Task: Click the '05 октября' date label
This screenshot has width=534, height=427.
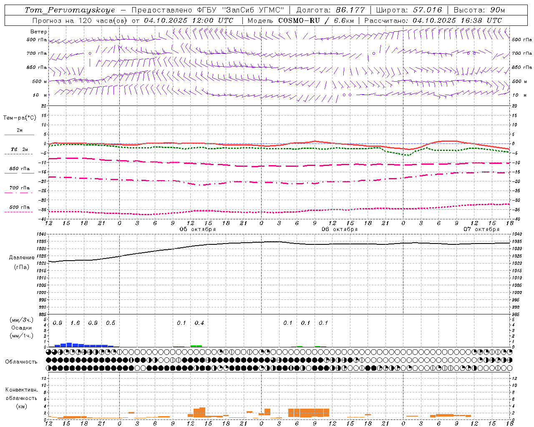Action: 198,229
